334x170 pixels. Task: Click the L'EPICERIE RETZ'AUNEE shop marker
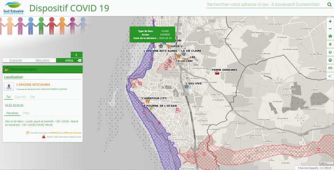161,46
